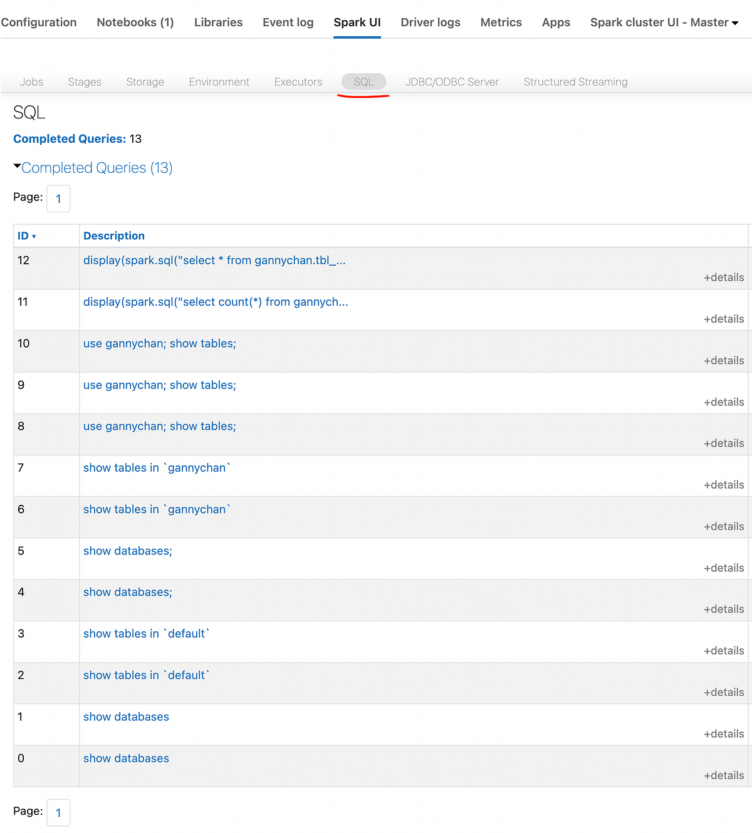Open the Stages tab
The image size is (752, 833).
(84, 81)
